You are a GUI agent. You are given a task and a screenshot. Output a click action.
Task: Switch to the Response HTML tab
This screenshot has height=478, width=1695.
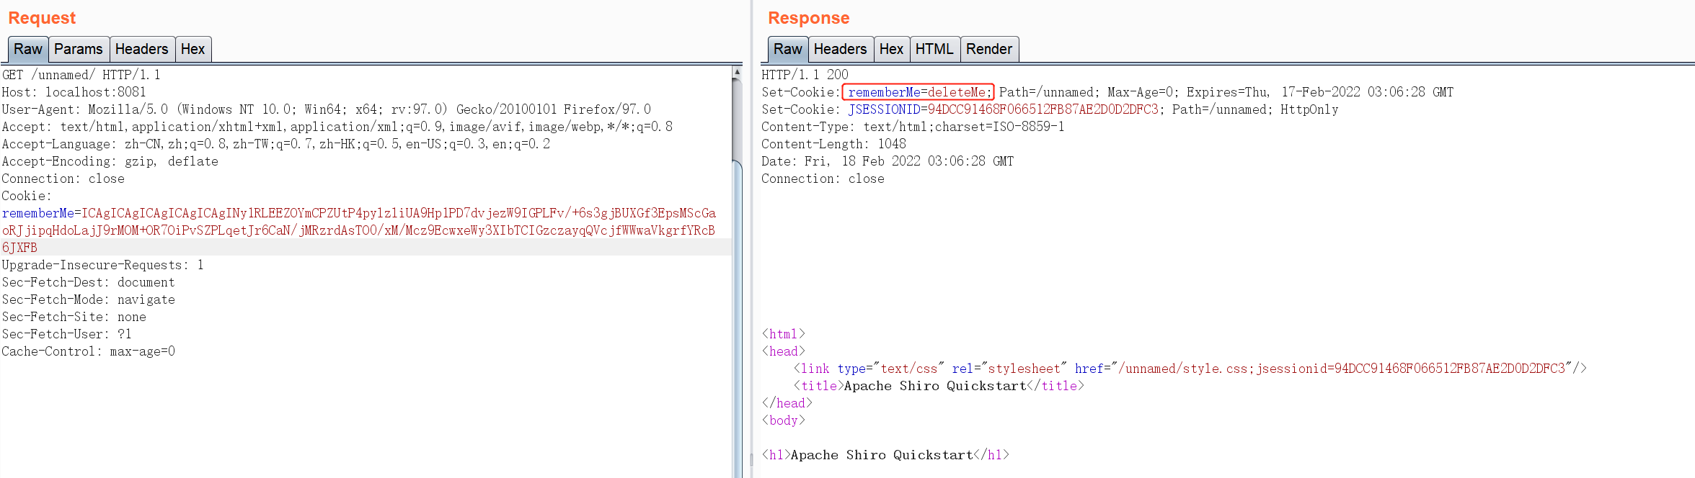point(935,49)
